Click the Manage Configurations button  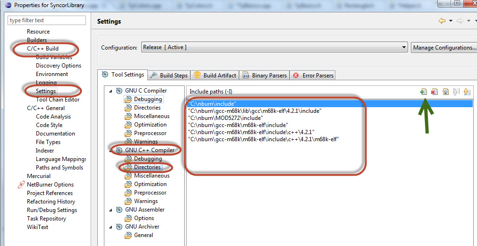[444, 47]
